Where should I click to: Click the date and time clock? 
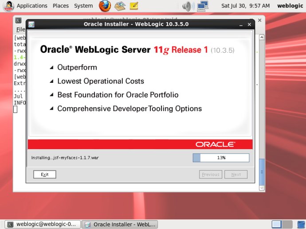[246, 6]
